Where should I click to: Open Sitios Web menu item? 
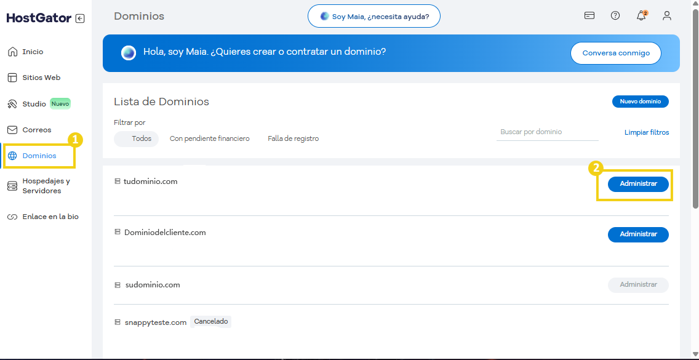click(x=41, y=78)
